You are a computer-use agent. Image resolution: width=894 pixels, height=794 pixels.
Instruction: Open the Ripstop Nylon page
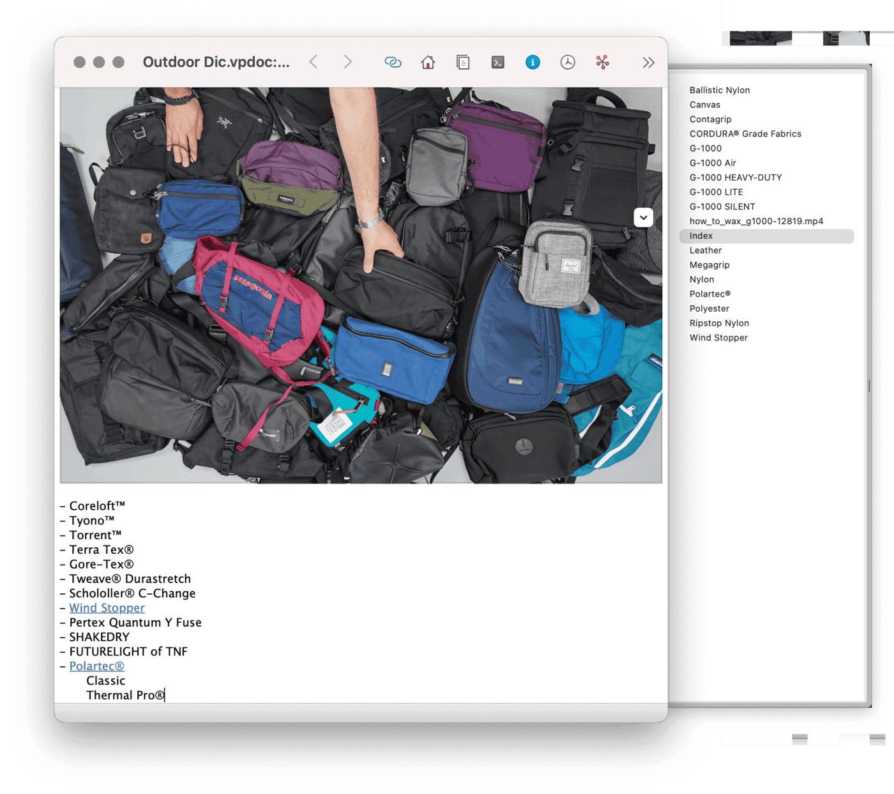(719, 323)
